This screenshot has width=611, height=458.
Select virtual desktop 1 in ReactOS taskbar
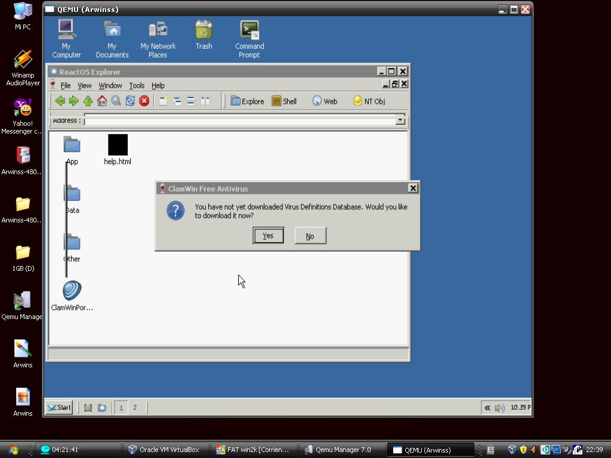[x=121, y=407]
